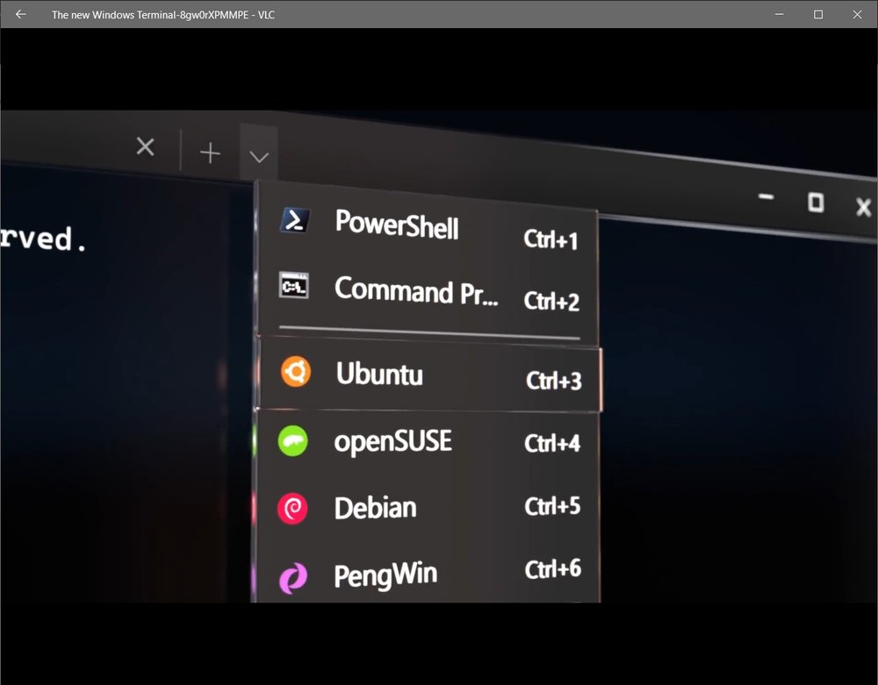The height and width of the screenshot is (685, 878).
Task: Click the highlighted Ubuntu menu row
Action: (430, 375)
